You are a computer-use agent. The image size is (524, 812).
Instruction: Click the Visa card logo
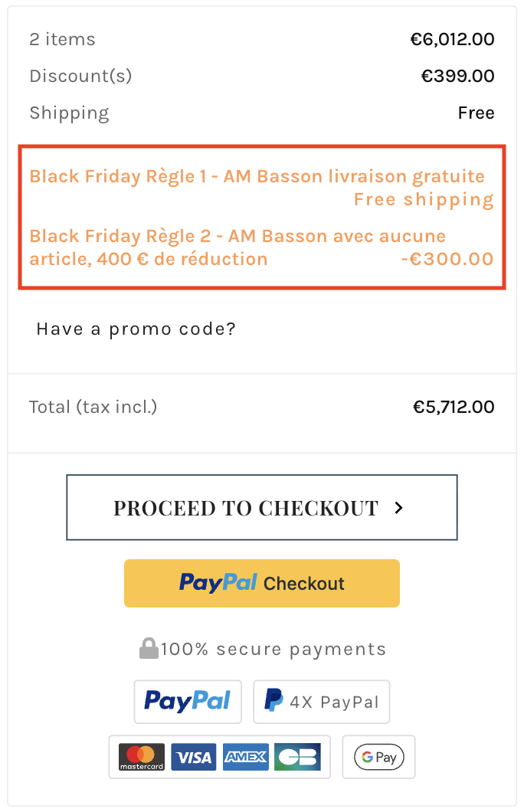tap(193, 757)
